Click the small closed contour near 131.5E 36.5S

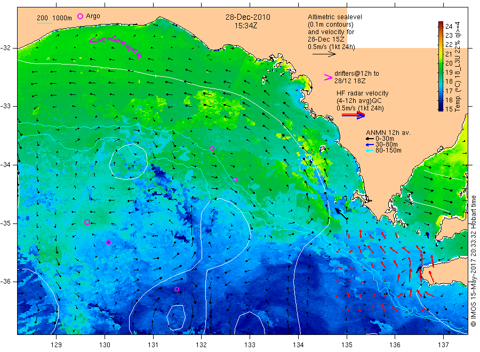tap(176, 317)
